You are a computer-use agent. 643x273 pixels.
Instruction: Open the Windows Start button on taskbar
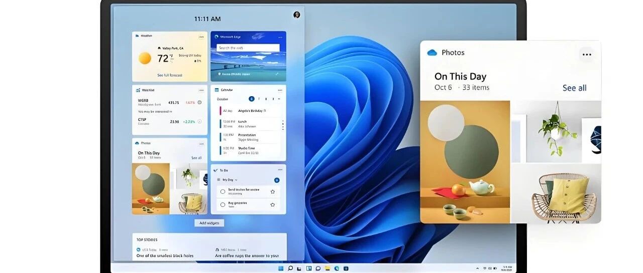pos(280,268)
